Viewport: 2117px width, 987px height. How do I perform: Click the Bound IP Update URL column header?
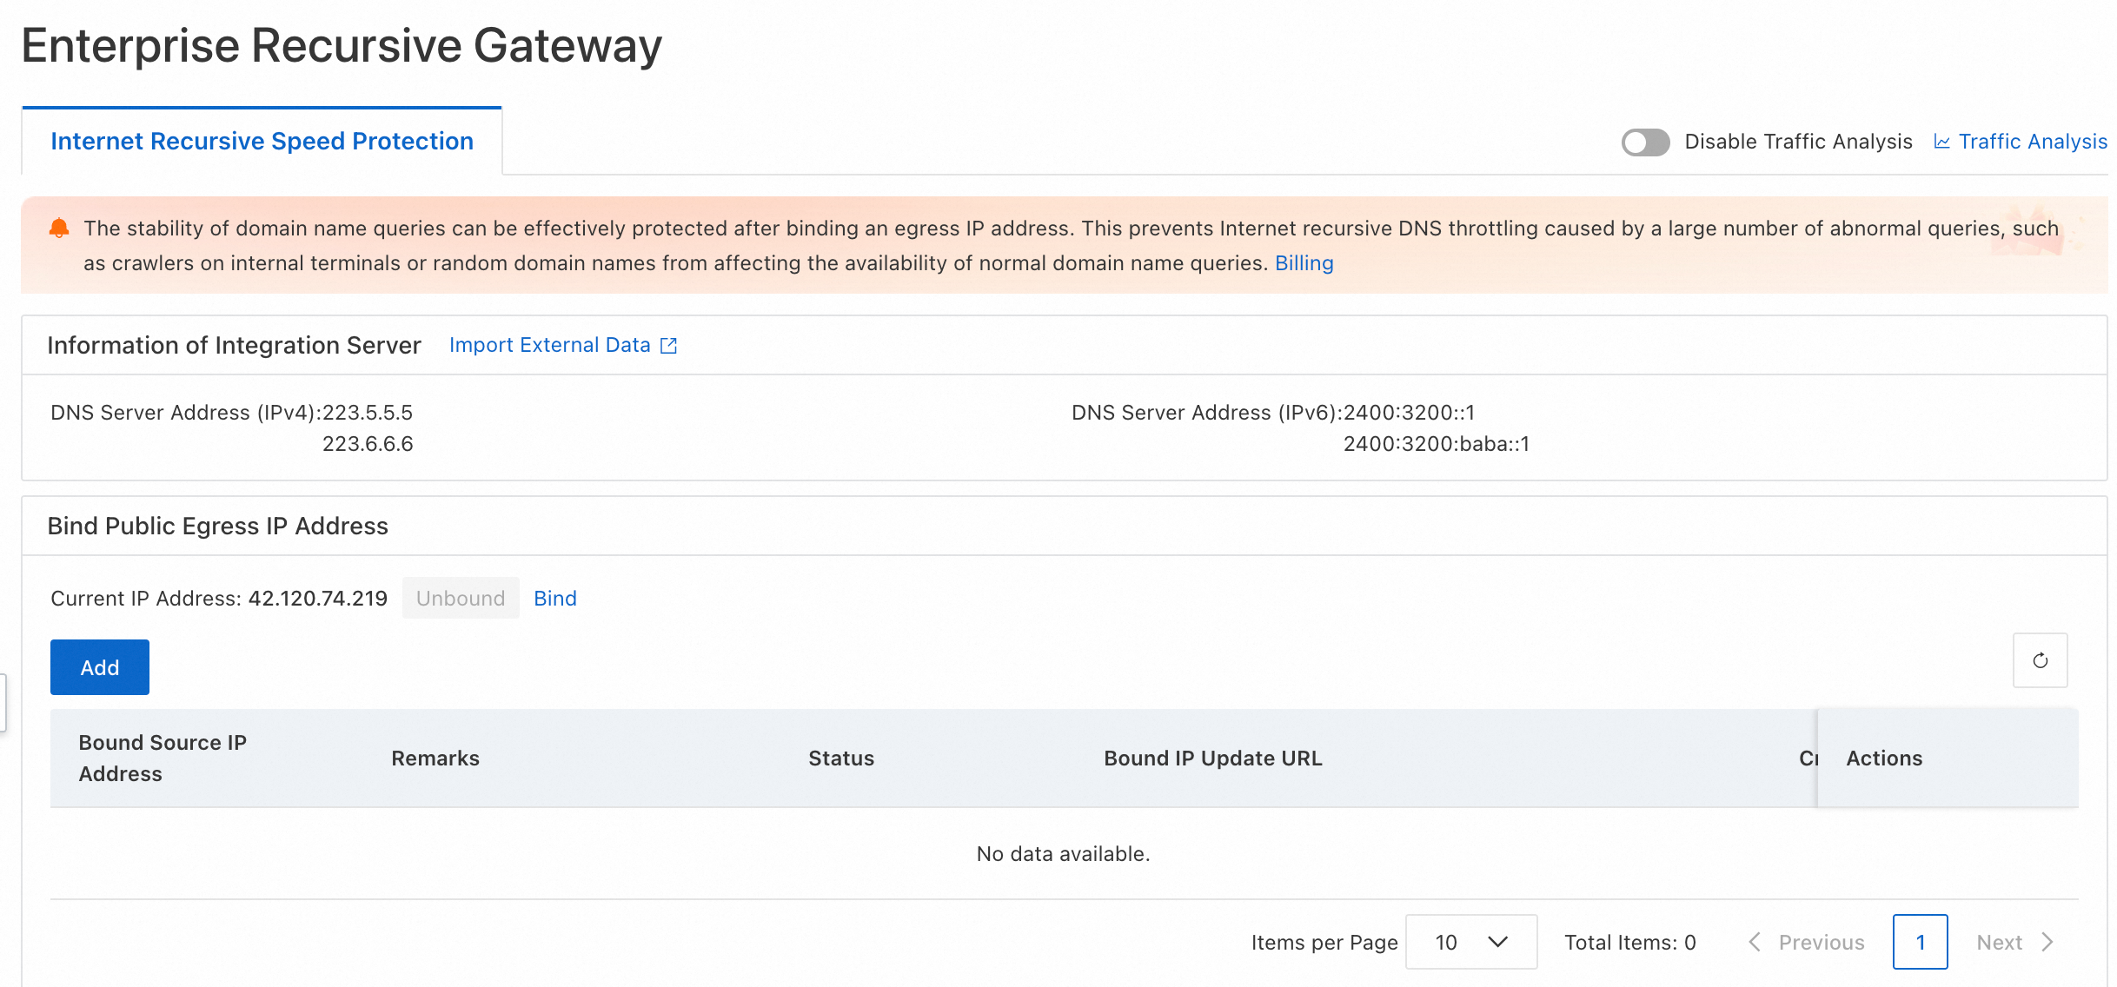[1212, 758]
